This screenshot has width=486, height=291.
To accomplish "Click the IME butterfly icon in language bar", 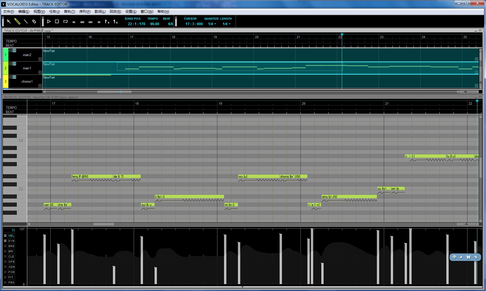I will (468, 257).
